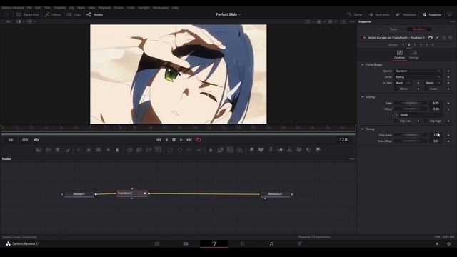Open Project Settings gear icon
Image resolution: width=457 pixels, height=257 pixels.
pos(449,244)
